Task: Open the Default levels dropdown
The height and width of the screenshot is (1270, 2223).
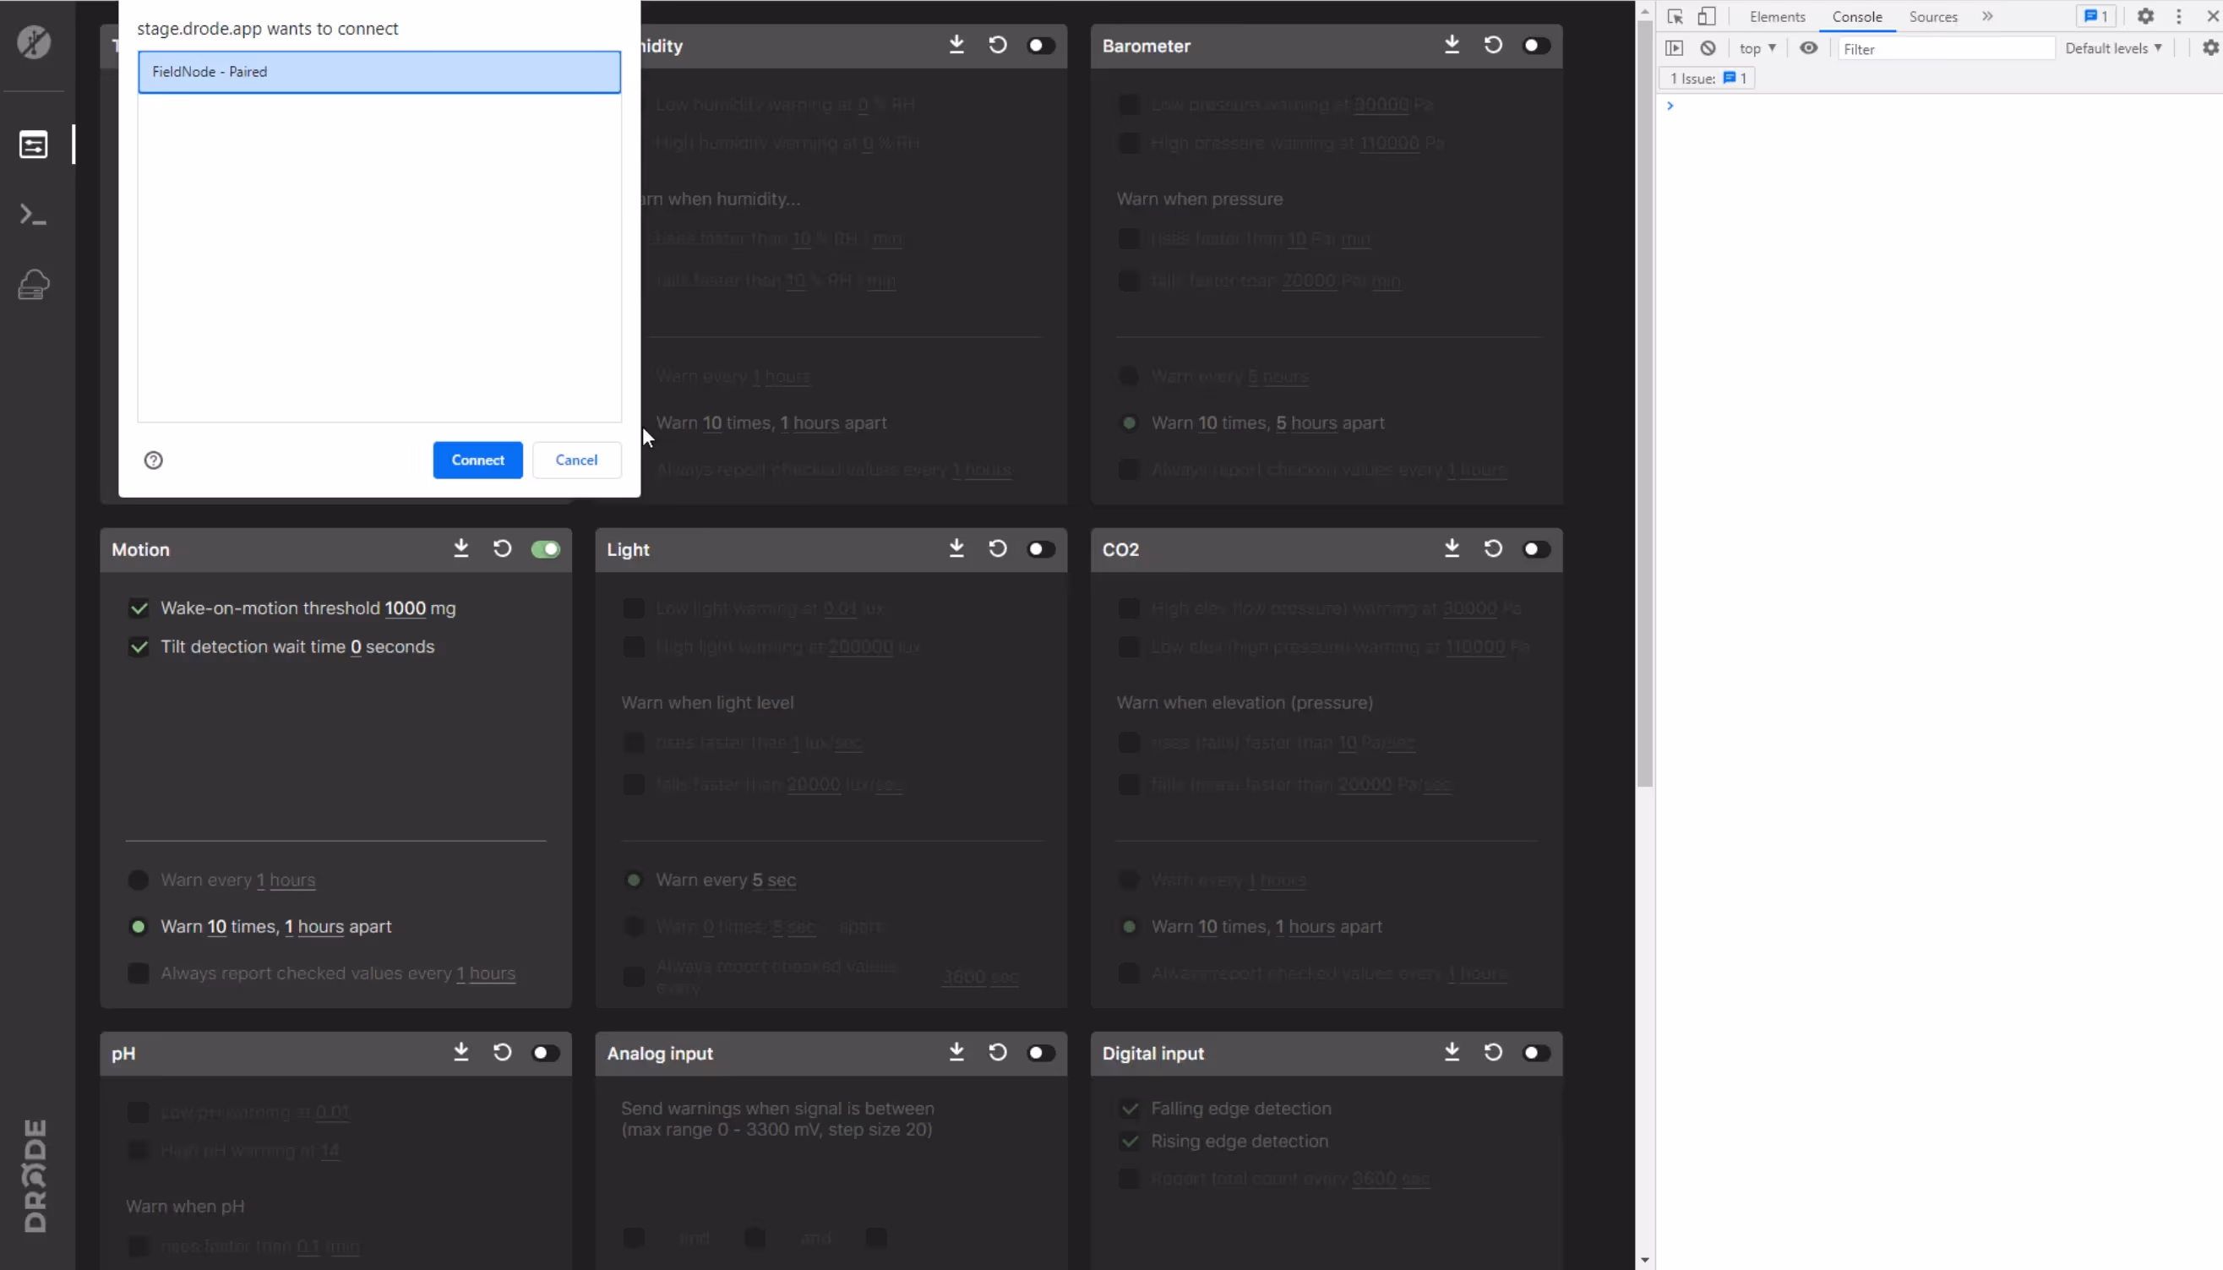Action: click(x=2113, y=49)
